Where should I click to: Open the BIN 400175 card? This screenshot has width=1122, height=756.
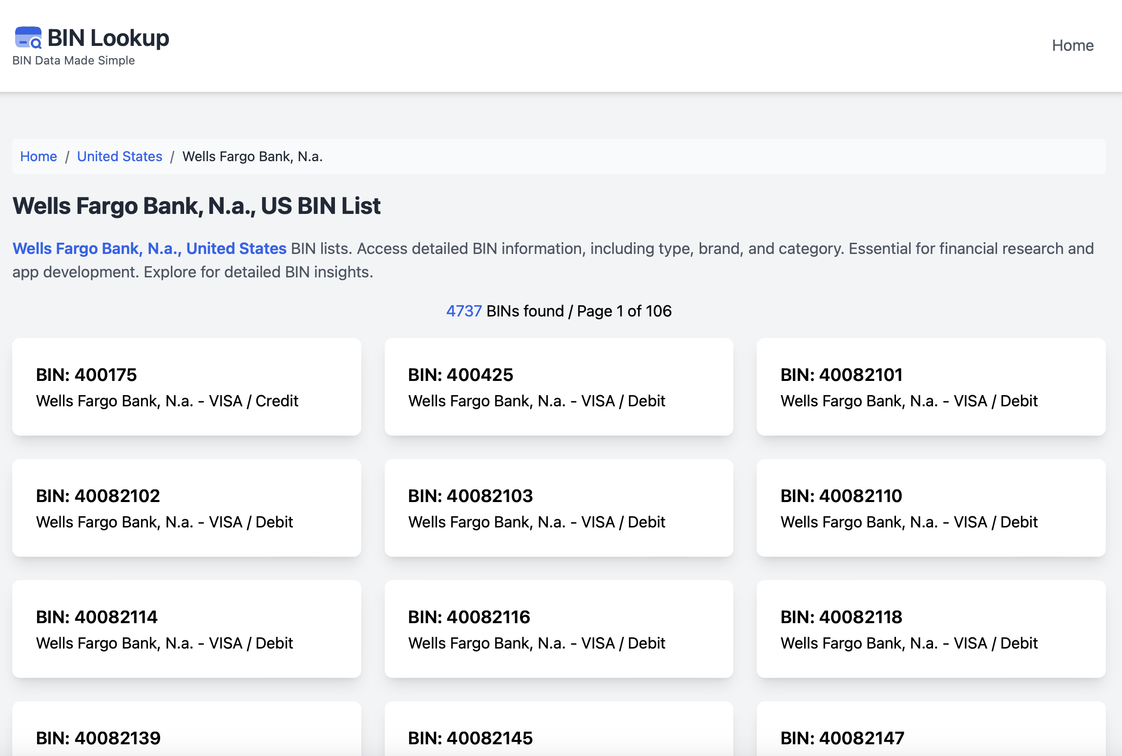point(187,387)
